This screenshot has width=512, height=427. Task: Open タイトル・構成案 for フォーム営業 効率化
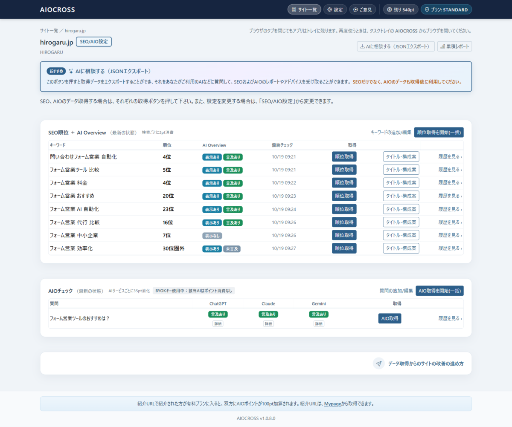(401, 248)
